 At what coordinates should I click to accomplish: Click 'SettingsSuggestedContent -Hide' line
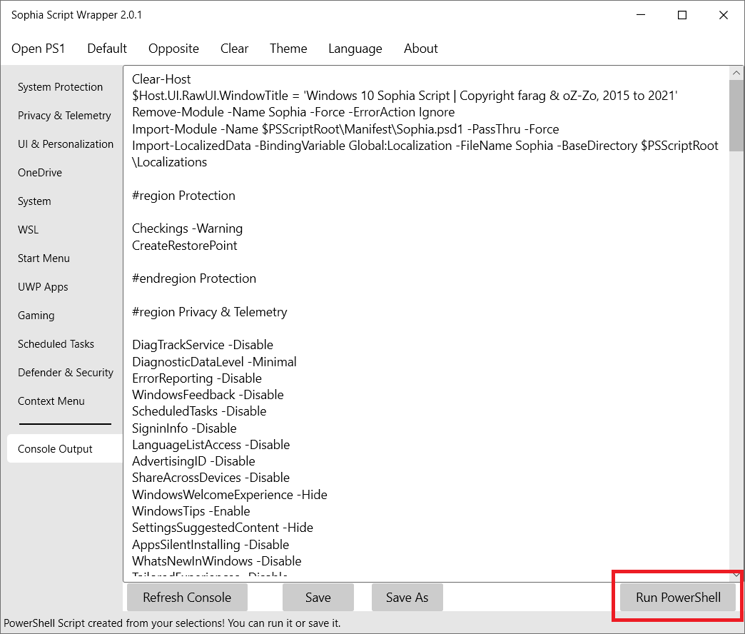[223, 528]
